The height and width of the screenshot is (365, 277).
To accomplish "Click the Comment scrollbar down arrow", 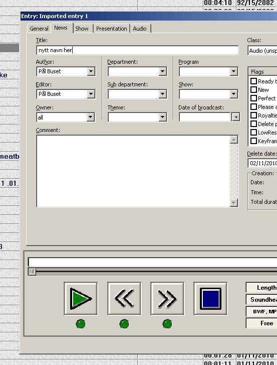I will [x=234, y=202].
